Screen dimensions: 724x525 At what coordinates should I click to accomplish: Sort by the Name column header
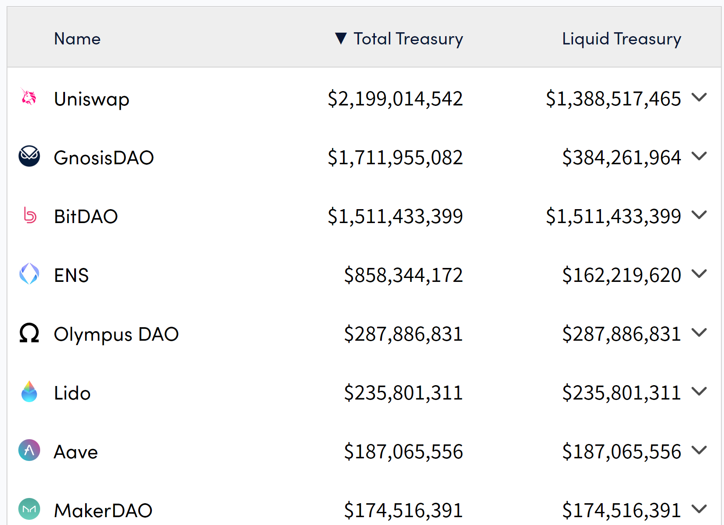click(x=77, y=39)
